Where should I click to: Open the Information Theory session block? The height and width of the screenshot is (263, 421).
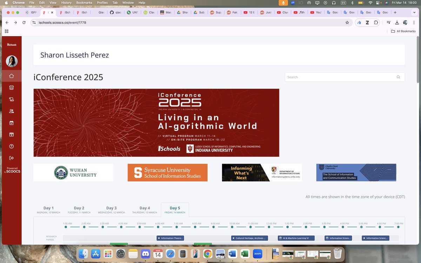[170, 238]
